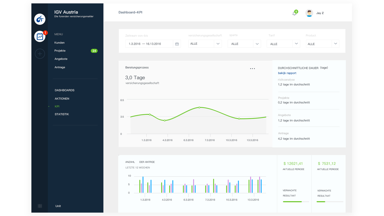Click the IGV Austria swirl logo
Image resolution: width=384 pixels, height=216 pixels.
coord(40,19)
